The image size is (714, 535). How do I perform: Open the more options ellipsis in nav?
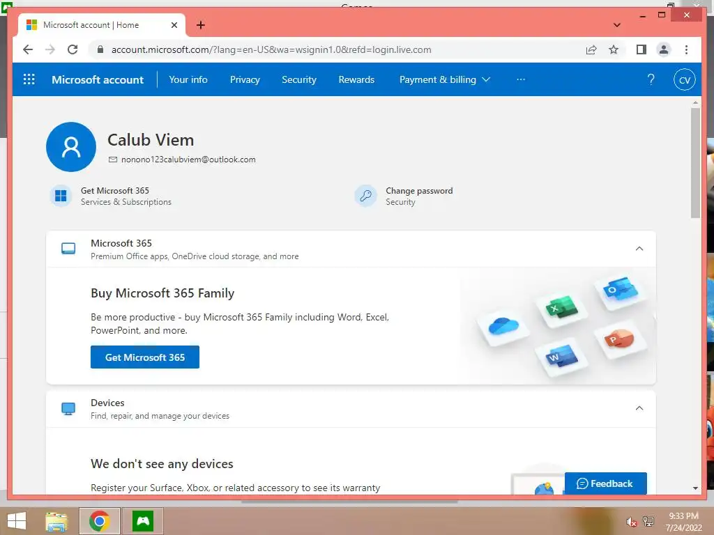(521, 79)
